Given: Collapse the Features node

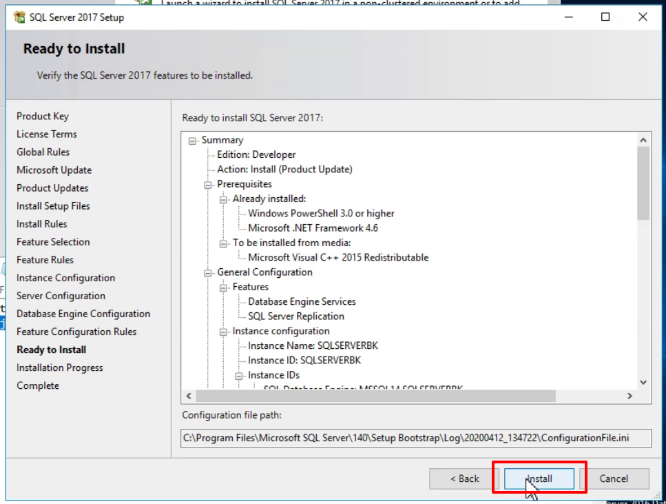Looking at the screenshot, I should point(223,288).
